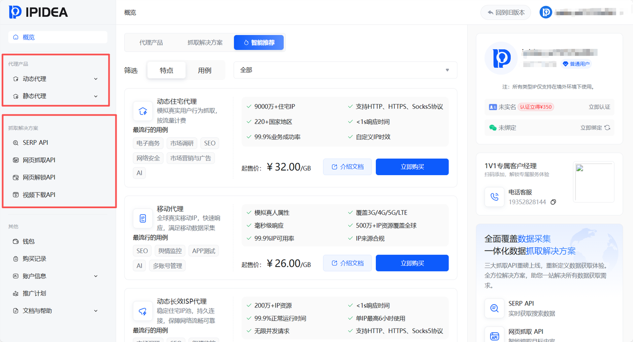Click the 视频下载API sidebar icon

16,194
